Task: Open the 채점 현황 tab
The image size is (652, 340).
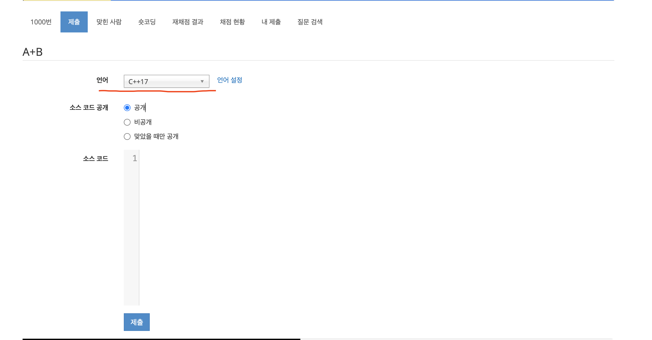Action: coord(232,22)
